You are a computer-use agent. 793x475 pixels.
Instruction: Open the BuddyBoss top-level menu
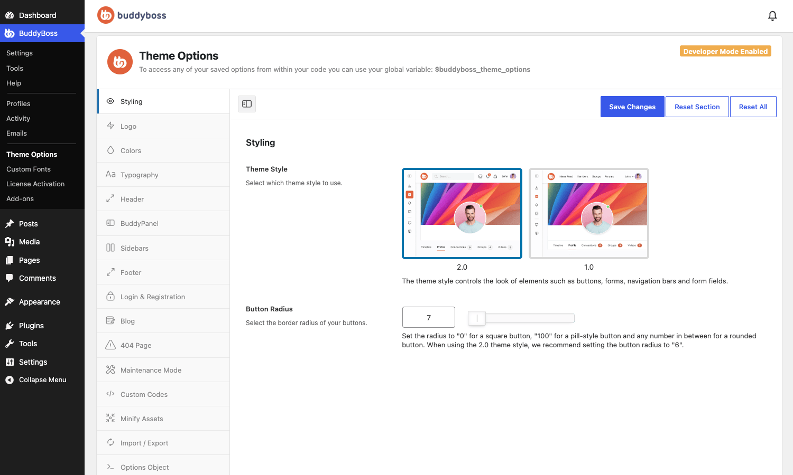coord(42,33)
